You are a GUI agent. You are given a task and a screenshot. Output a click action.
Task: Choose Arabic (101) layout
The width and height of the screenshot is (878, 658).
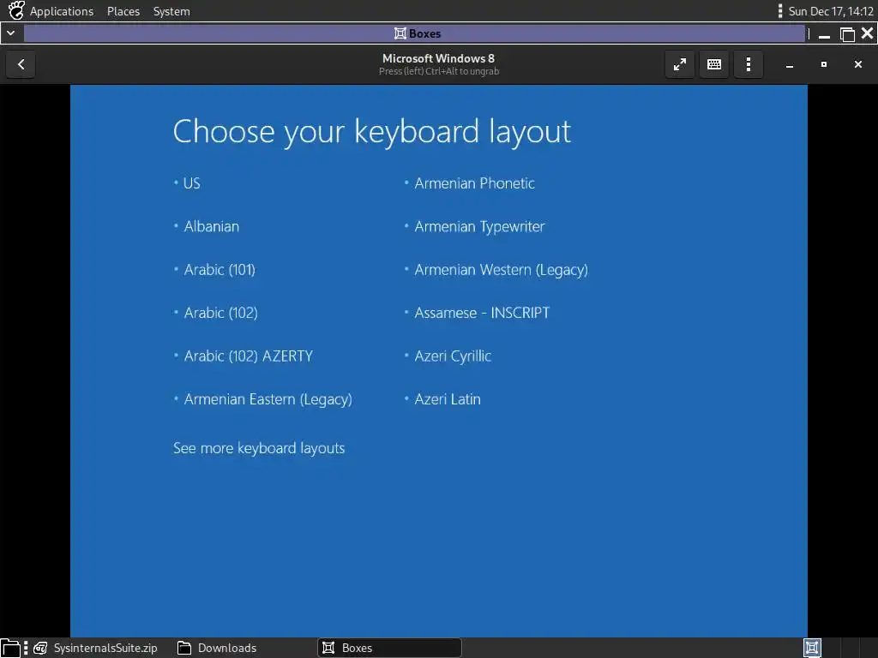[219, 270]
